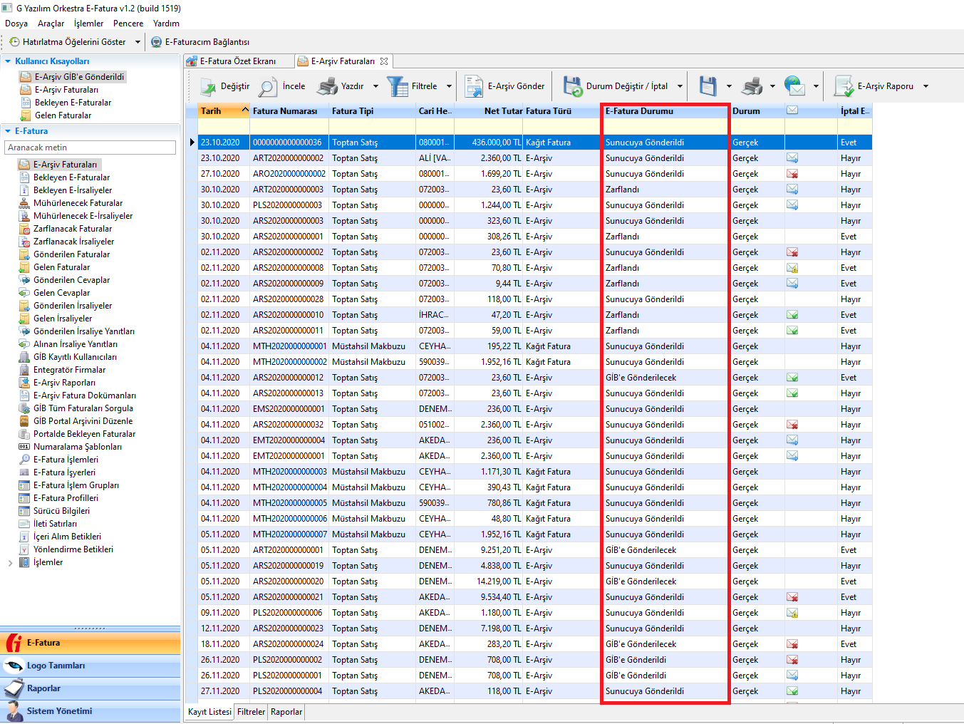Screen dimensions: 964x724
Task: Click the globe with envelope icon
Action: click(x=794, y=87)
